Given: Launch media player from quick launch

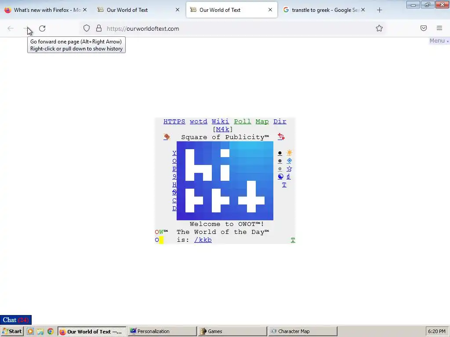Looking at the screenshot, I should click(30, 331).
